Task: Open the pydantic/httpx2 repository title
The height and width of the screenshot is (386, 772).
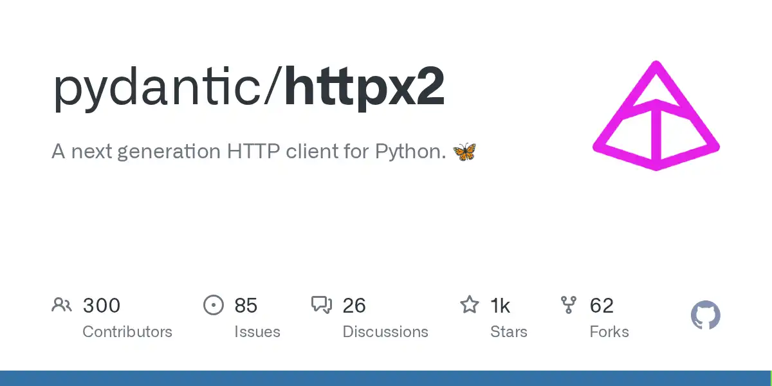Action: [x=248, y=88]
